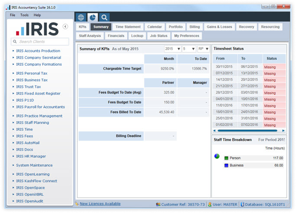296x213 pixels.
Task: Switch to the KPIs tab
Action: pyautogui.click(x=82, y=27)
